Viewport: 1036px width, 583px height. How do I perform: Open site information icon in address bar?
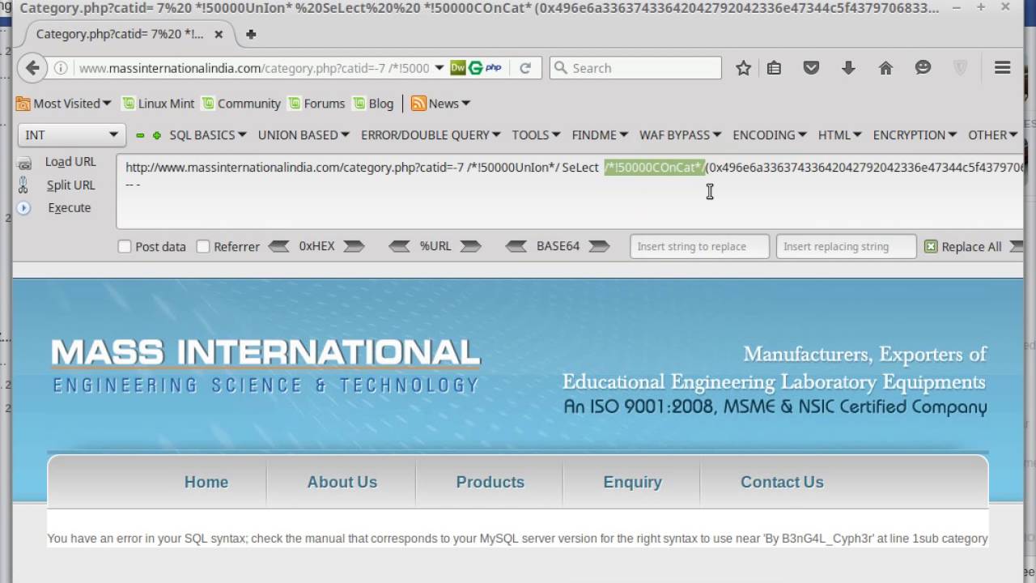pos(61,68)
